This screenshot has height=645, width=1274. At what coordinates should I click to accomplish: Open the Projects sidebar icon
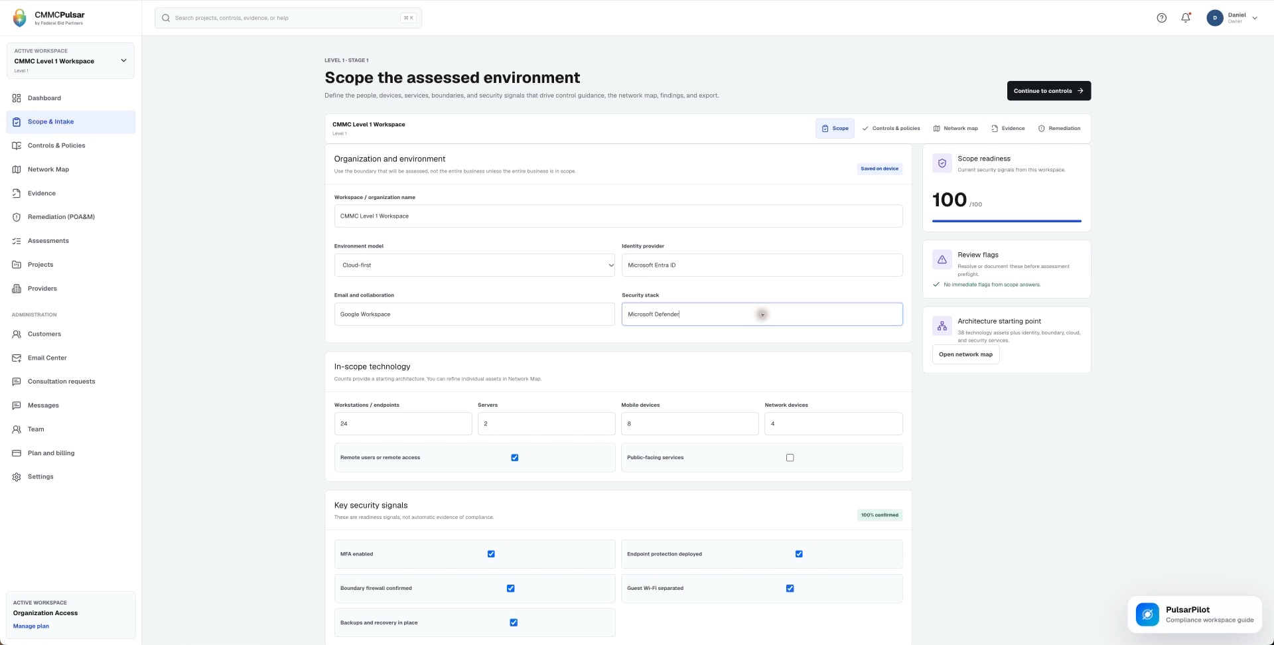point(17,265)
